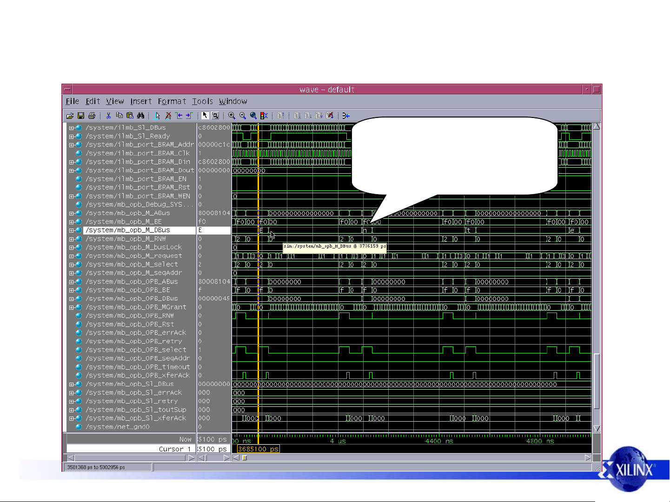Click the traffic-light zoom on cursor icon

[264, 116]
